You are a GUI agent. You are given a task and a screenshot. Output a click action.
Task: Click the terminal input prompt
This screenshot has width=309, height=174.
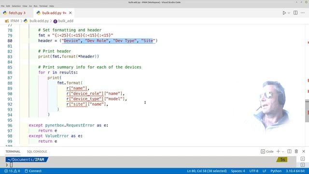(x=11, y=165)
